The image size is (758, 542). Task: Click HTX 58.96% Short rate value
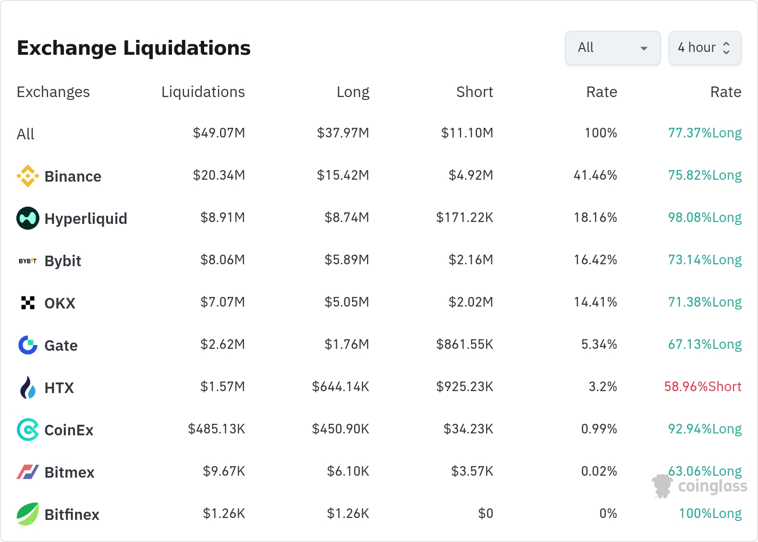coord(702,387)
